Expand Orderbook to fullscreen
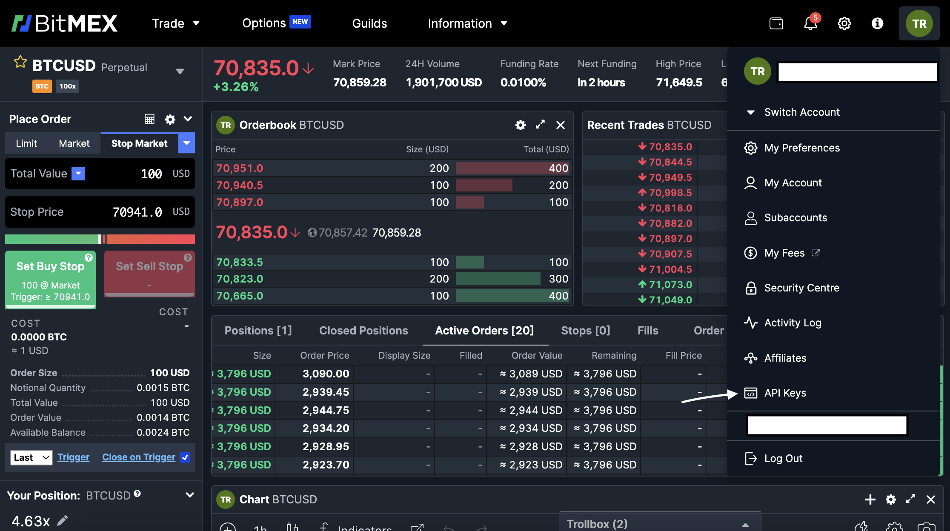950x531 pixels. tap(540, 125)
